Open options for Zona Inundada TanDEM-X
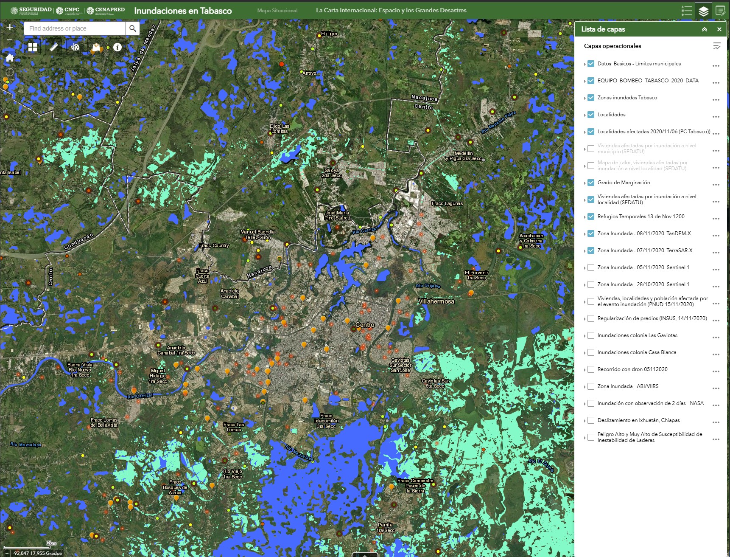The height and width of the screenshot is (557, 730). (x=716, y=236)
